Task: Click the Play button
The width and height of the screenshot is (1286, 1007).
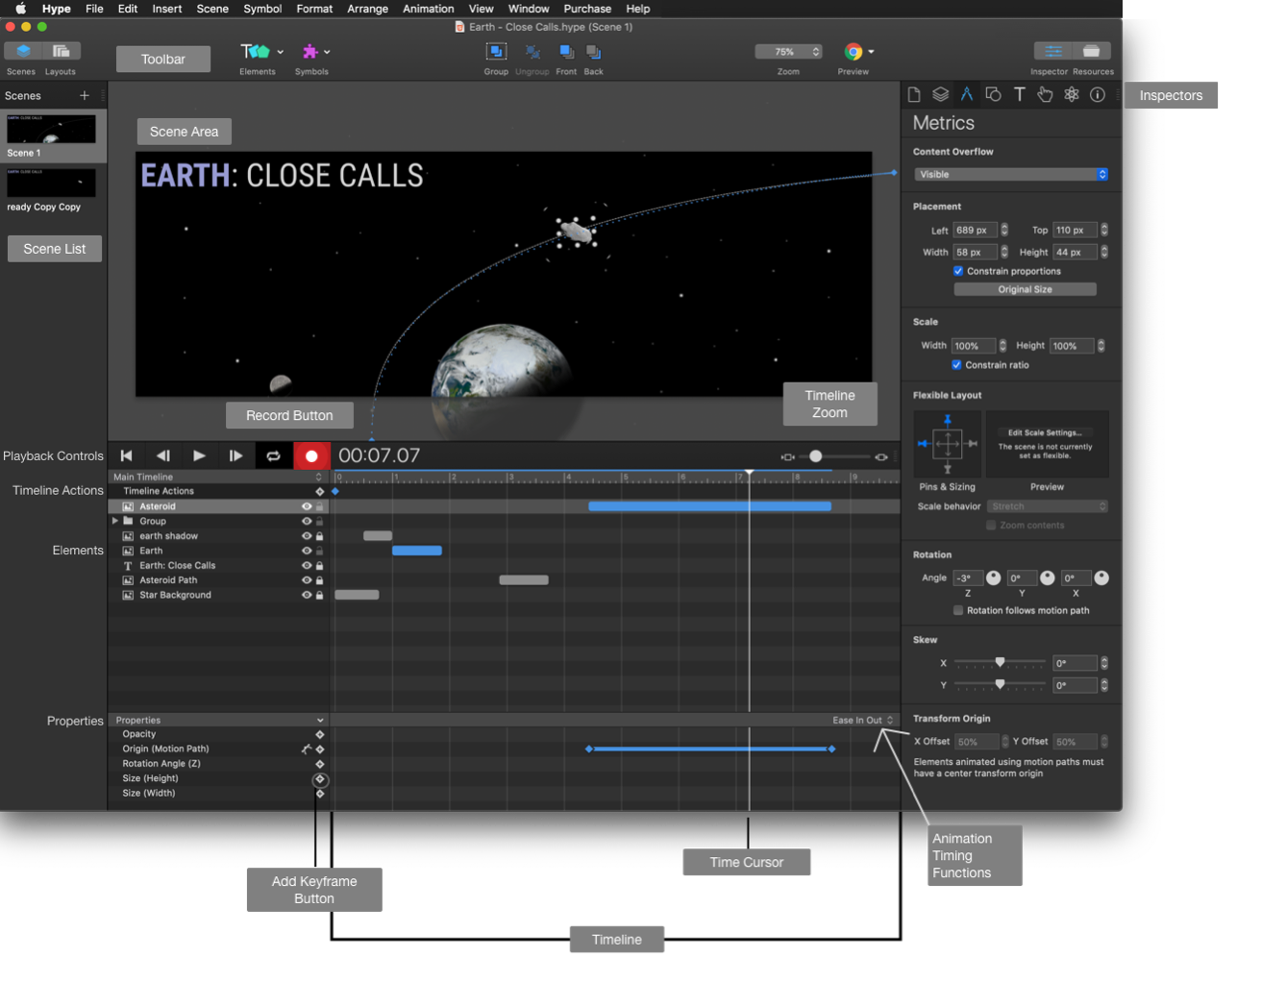Action: (x=199, y=455)
